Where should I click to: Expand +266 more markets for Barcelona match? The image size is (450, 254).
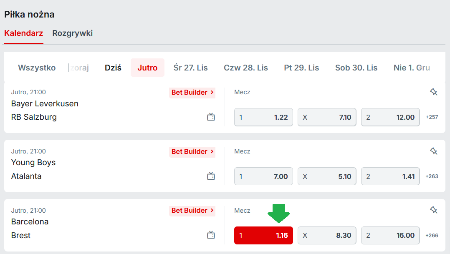[432, 236]
